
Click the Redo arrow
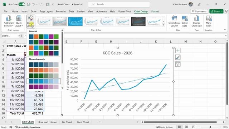click(x=41, y=4)
